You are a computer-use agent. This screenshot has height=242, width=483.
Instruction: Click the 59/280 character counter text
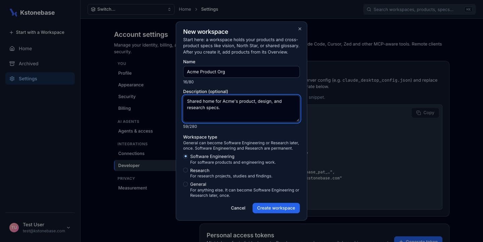pos(190,127)
